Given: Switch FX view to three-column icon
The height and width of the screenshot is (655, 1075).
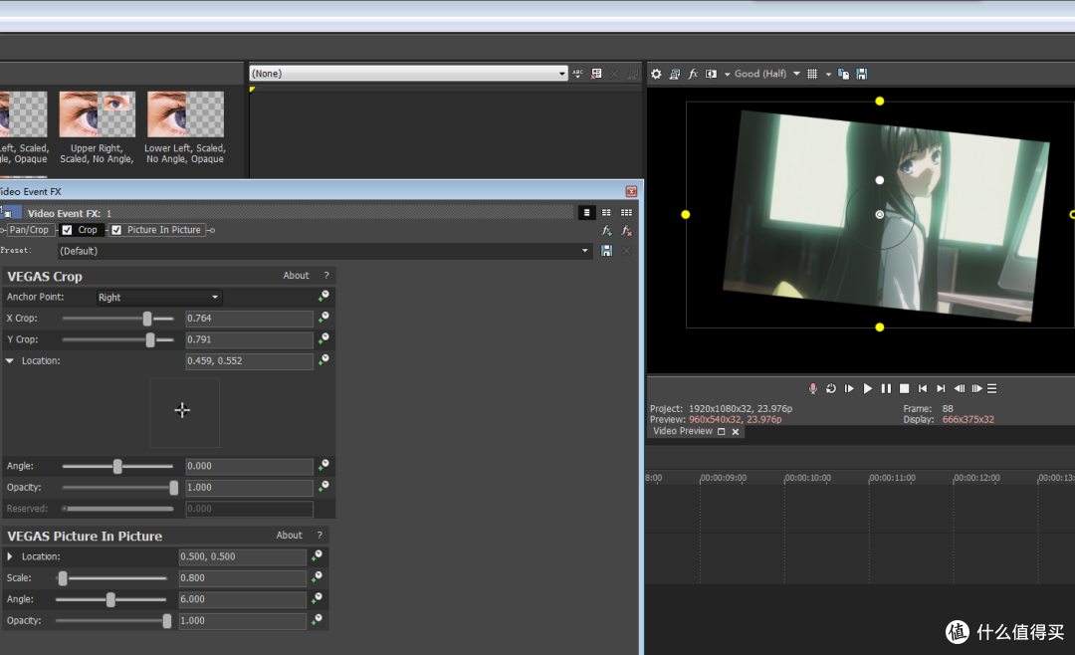Looking at the screenshot, I should (626, 213).
